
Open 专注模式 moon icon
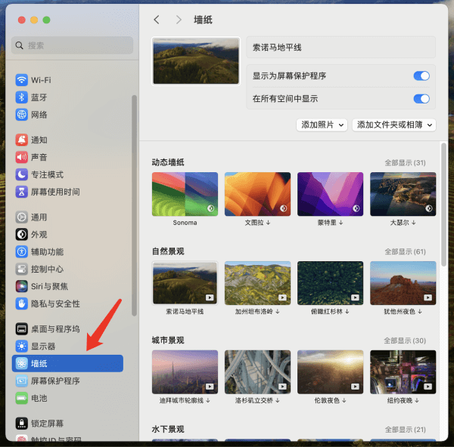click(x=22, y=174)
